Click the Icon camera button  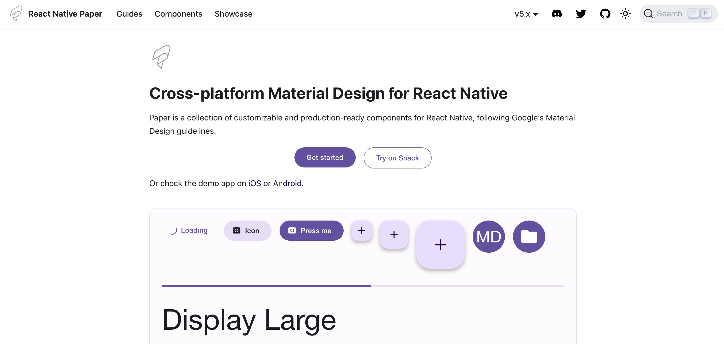coord(247,230)
